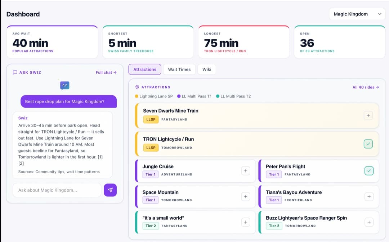Image resolution: width=389 pixels, height=242 pixels.
Task: Open the Wiki tab
Action: [206, 69]
